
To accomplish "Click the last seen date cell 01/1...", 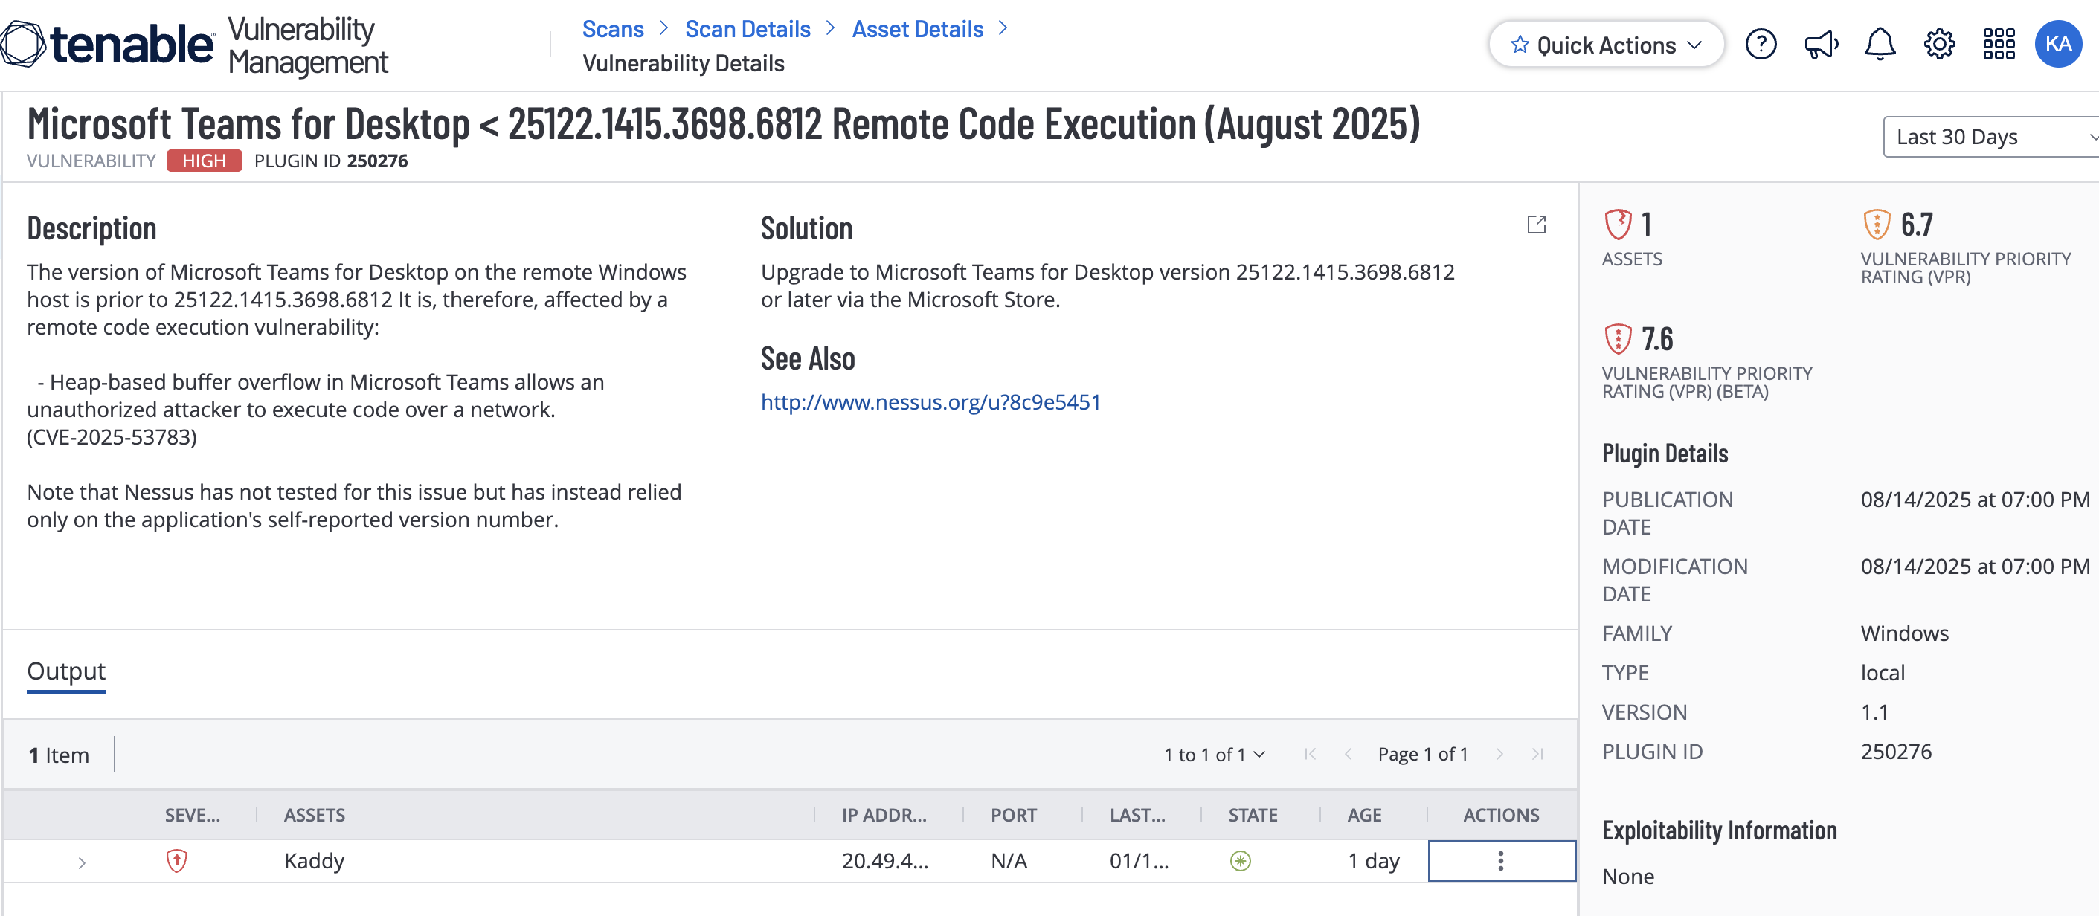I will (1139, 861).
